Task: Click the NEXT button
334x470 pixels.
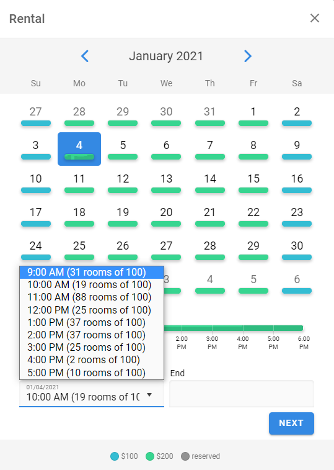Action: click(291, 423)
